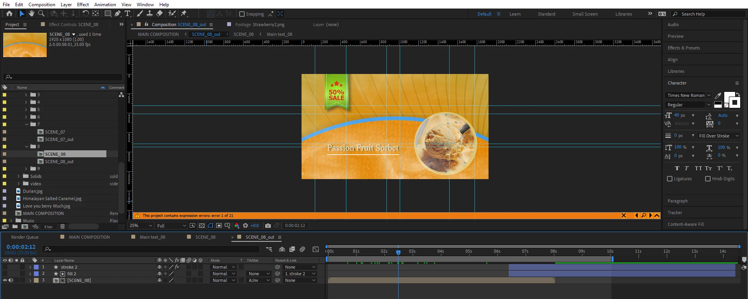Select the Hand tool
The image size is (748, 299).
coord(32,14)
